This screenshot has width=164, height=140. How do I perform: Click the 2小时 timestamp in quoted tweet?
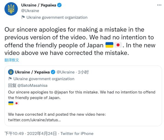83,72
